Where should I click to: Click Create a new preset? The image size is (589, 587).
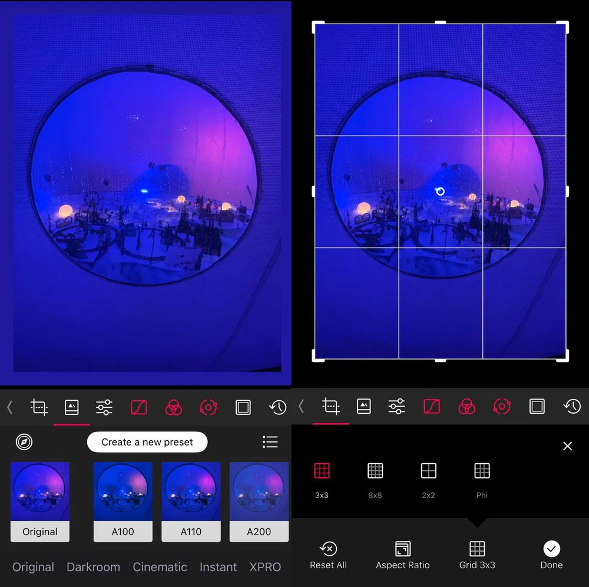pyautogui.click(x=147, y=442)
